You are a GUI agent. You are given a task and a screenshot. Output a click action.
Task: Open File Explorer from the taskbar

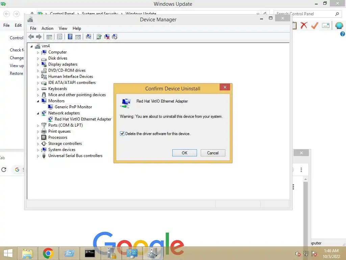point(27,253)
